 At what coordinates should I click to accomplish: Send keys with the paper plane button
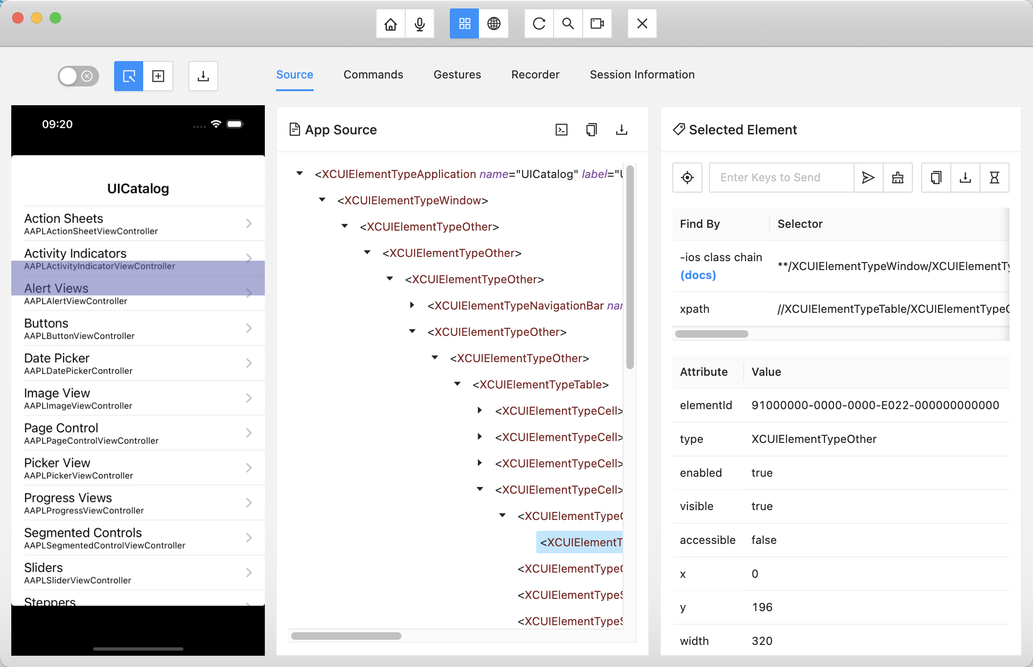coord(868,178)
